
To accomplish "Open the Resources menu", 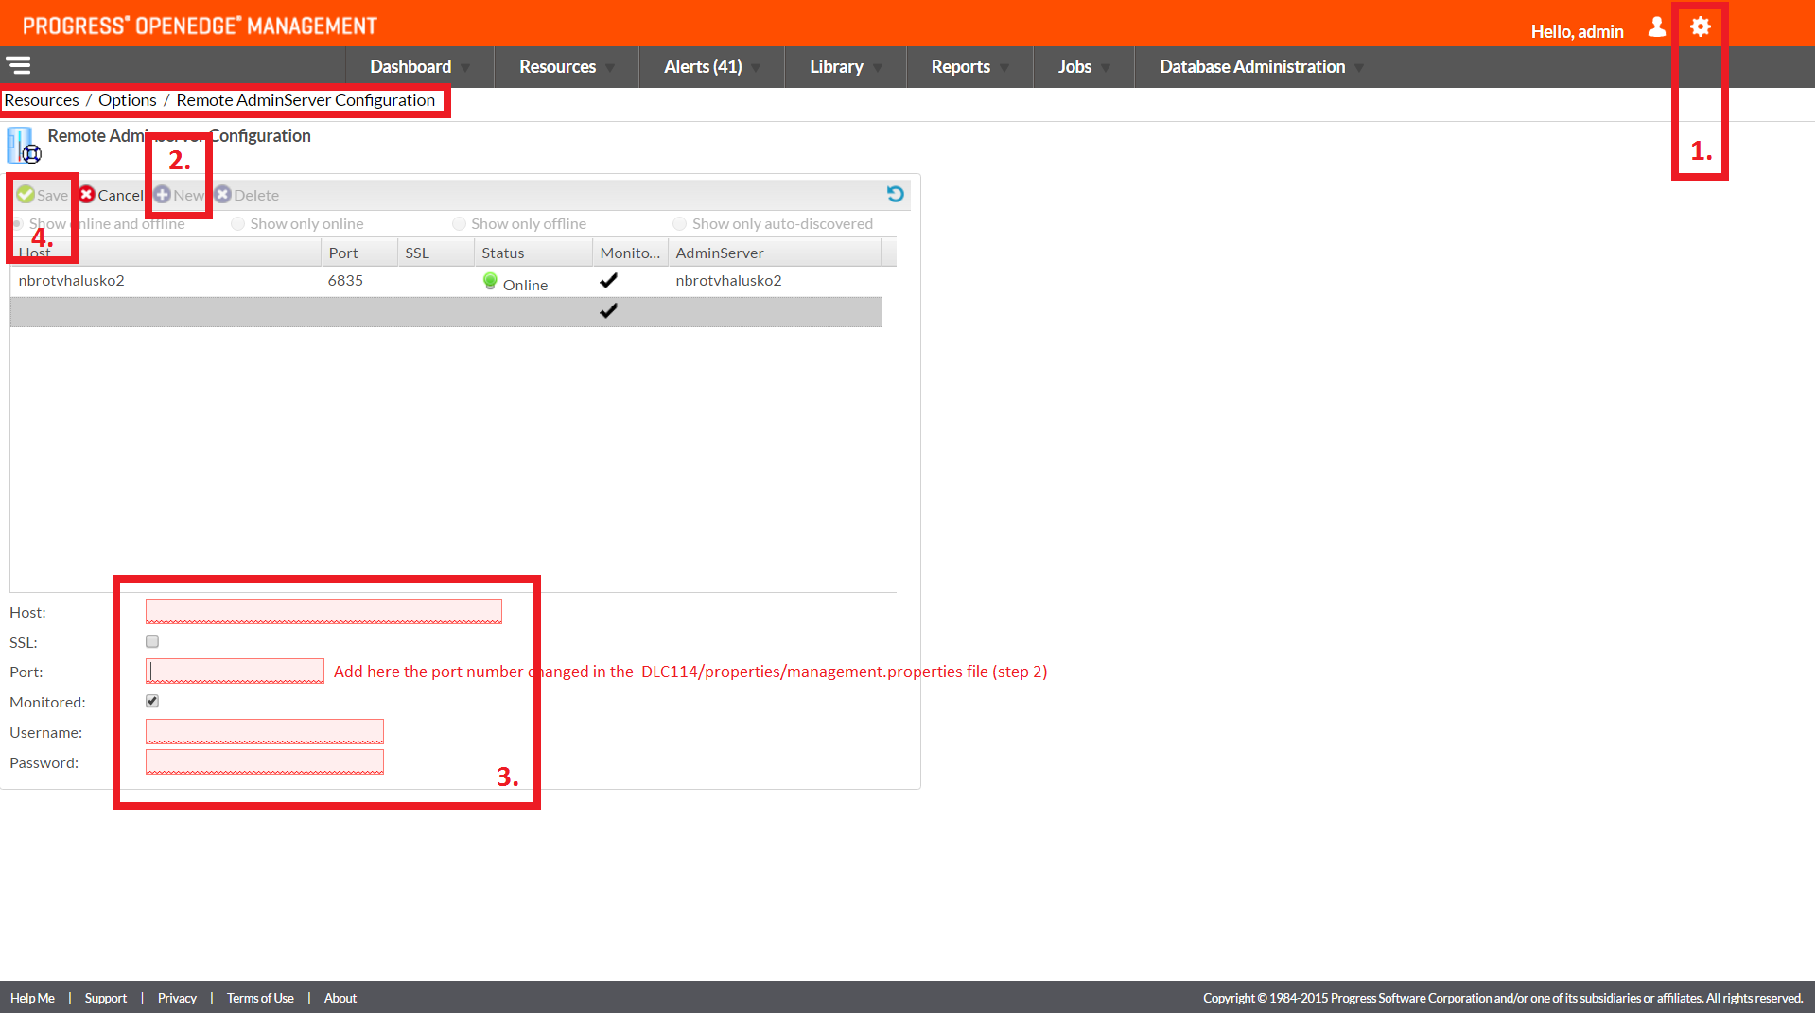I will pos(557,67).
